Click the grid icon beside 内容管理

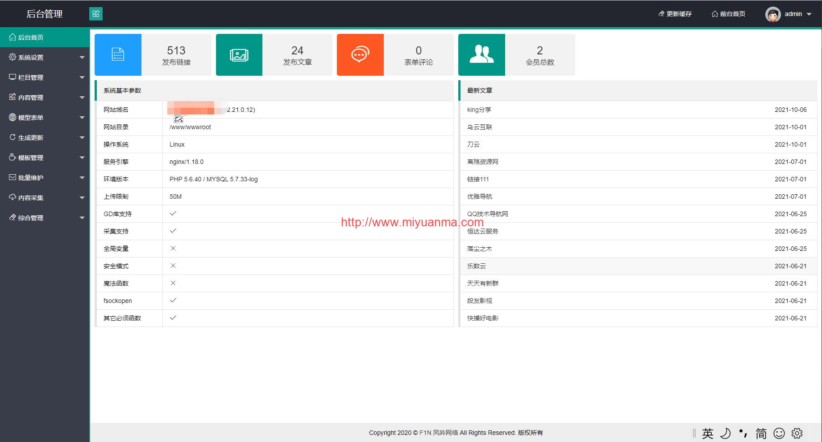pos(12,97)
